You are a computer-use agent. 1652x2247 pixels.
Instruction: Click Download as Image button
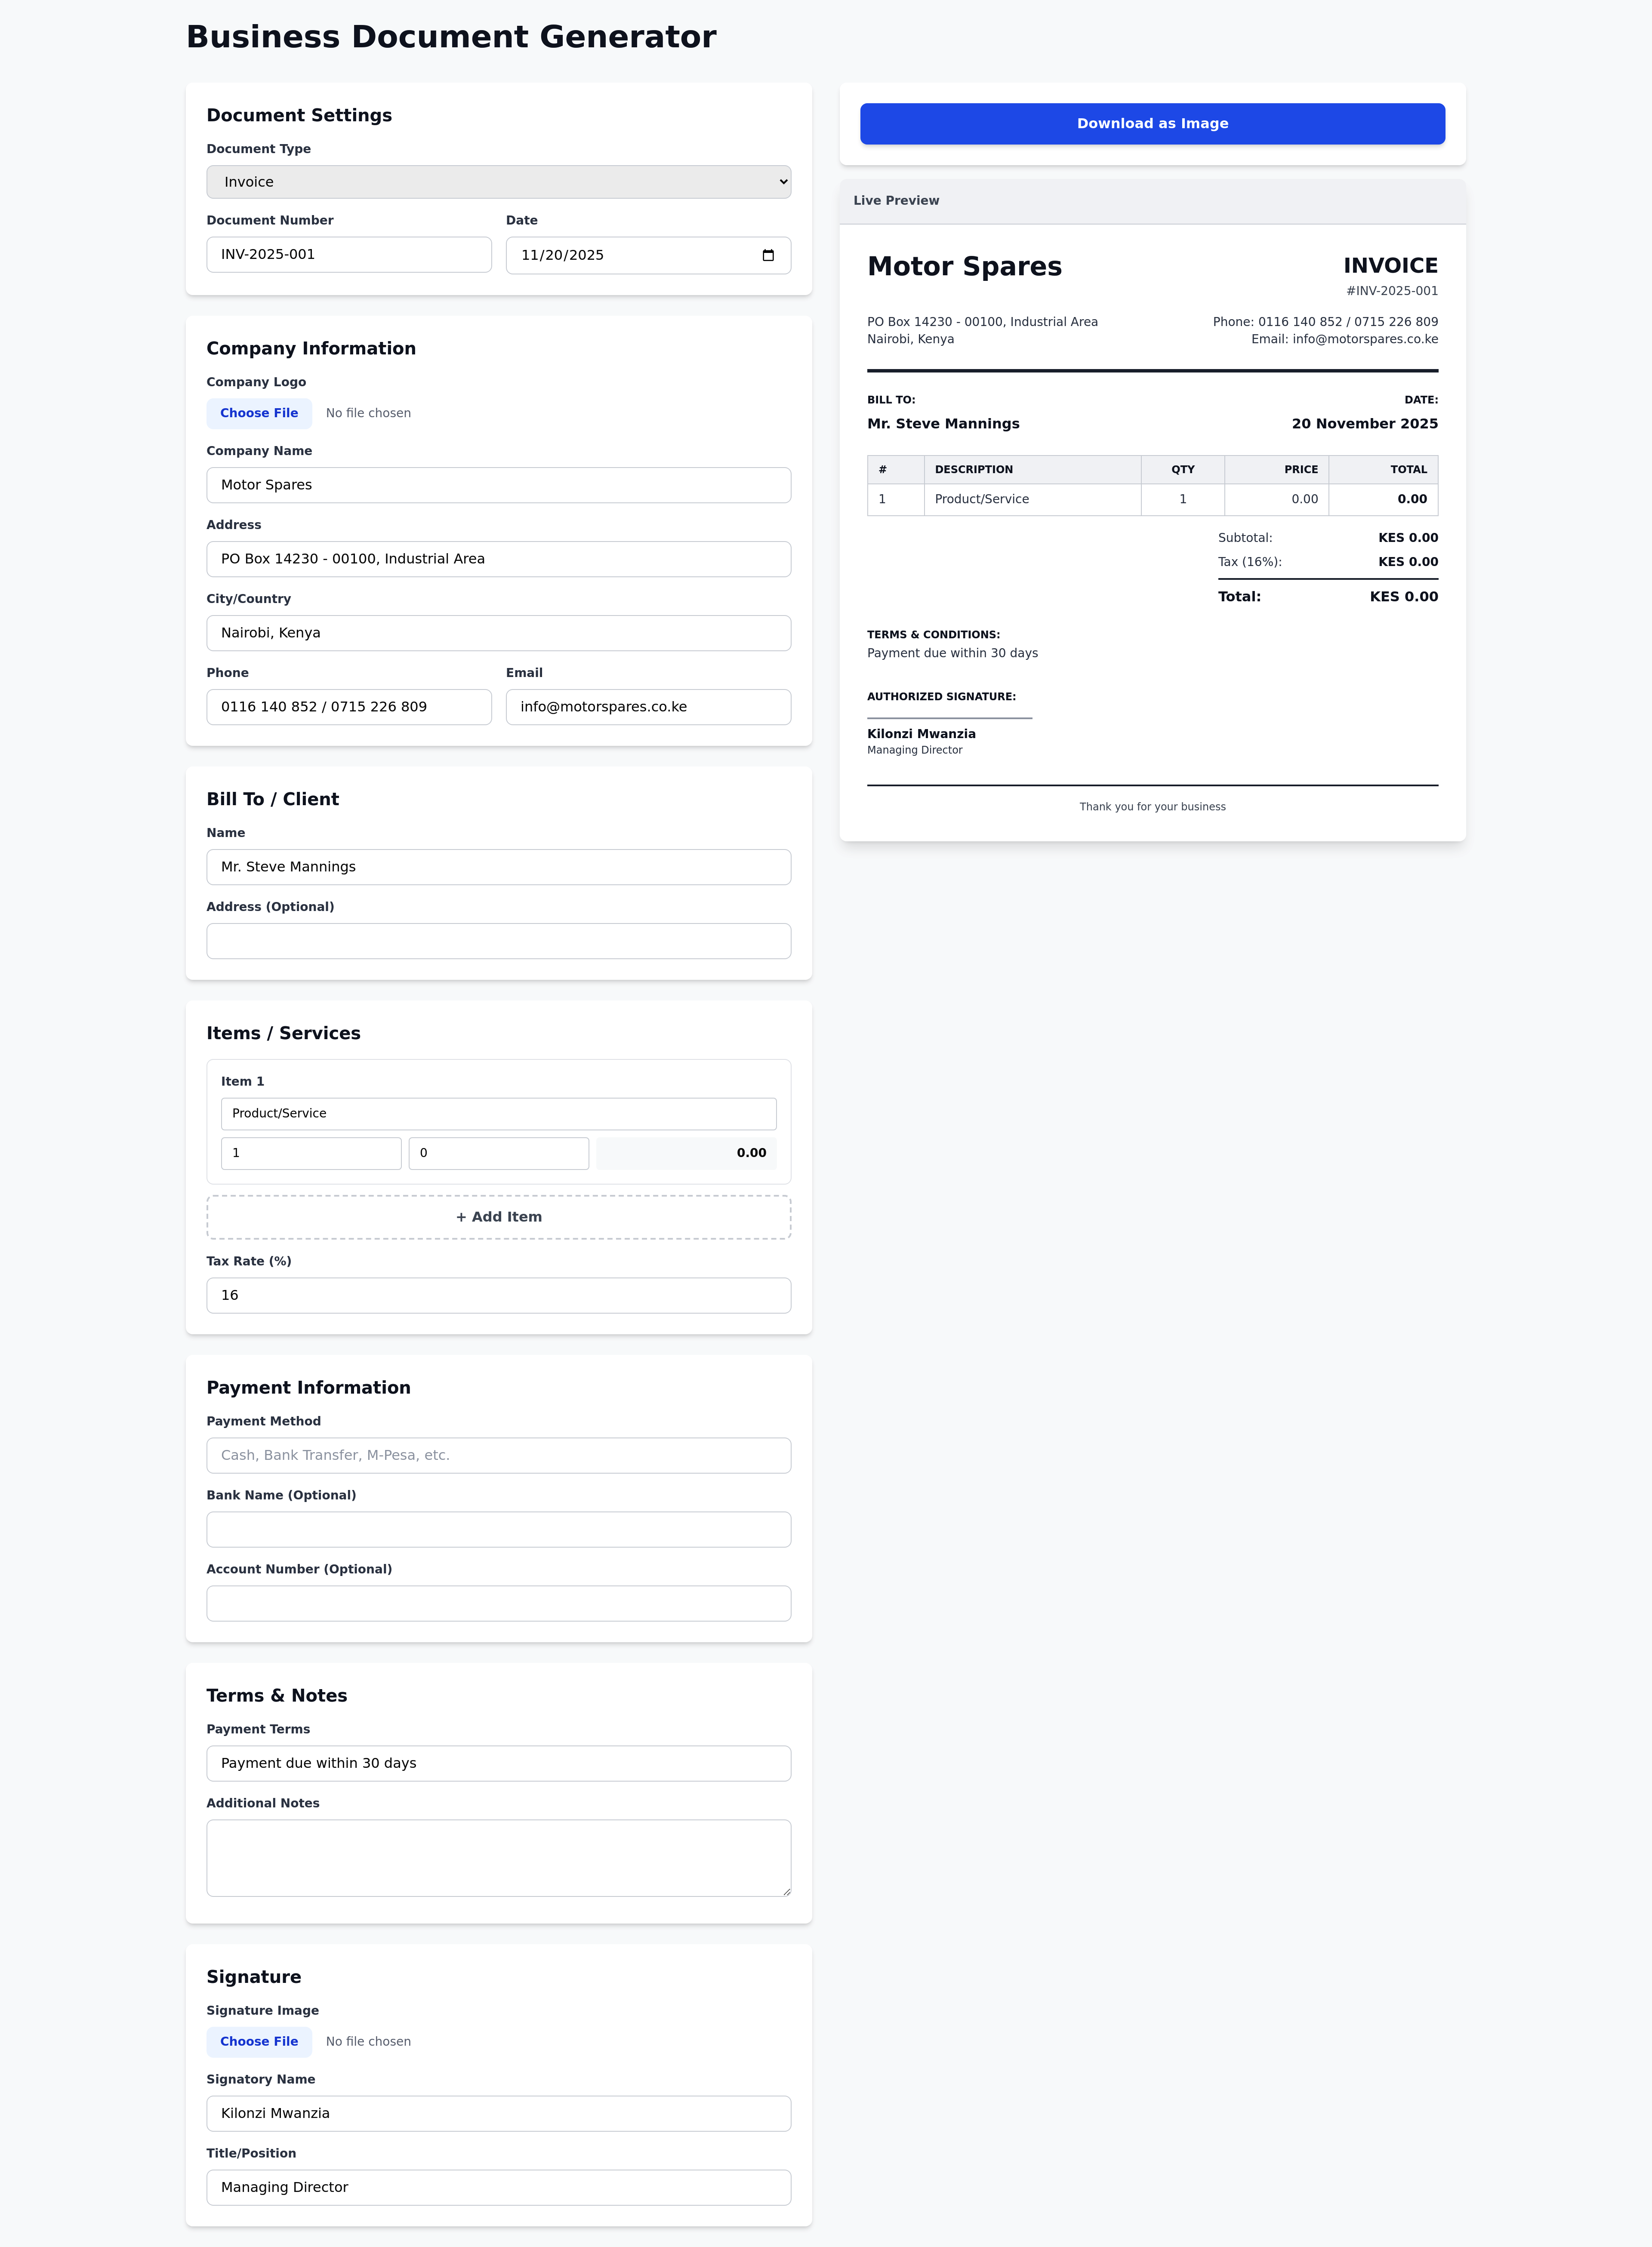tap(1152, 124)
